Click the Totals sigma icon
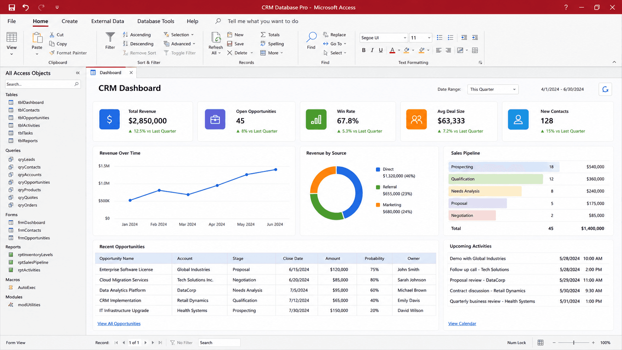 (263, 35)
